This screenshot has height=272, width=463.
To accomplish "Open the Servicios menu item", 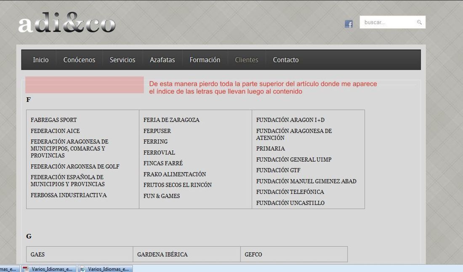I will coord(122,60).
